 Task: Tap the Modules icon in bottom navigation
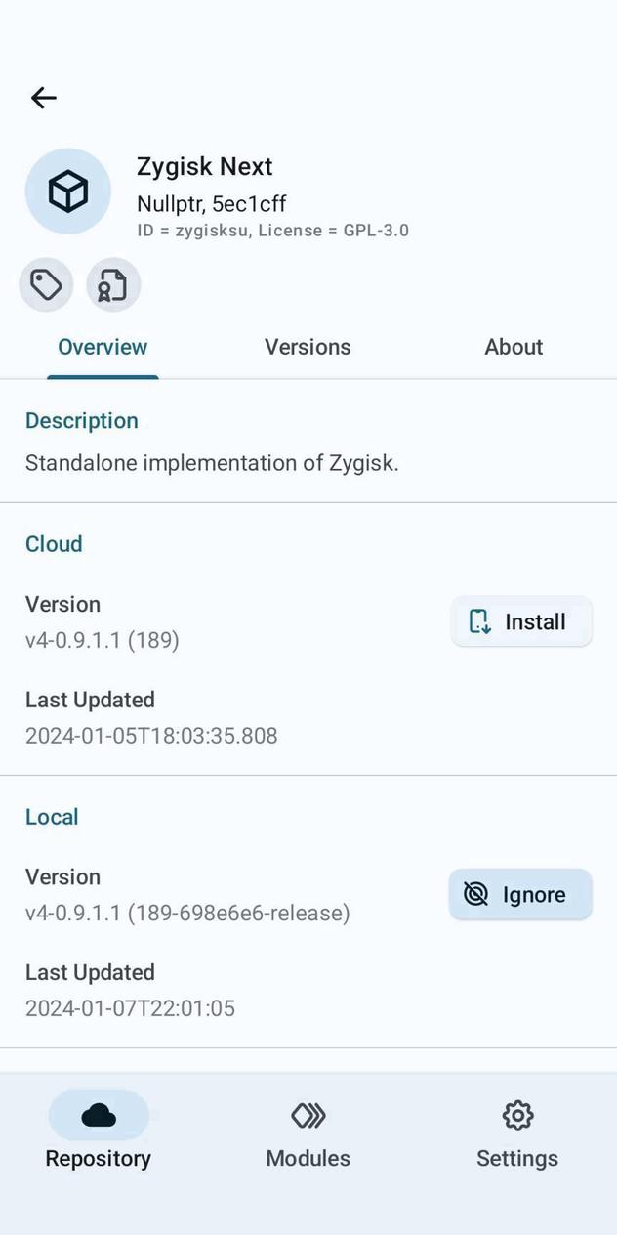click(308, 1115)
